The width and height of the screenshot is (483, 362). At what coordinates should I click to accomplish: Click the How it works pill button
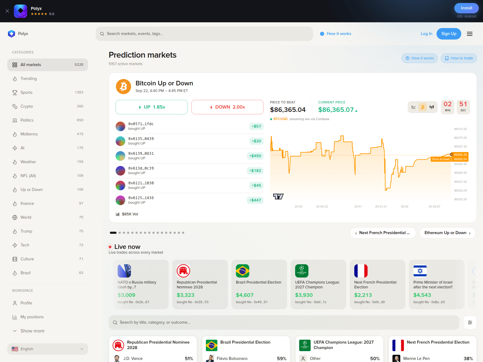420,58
